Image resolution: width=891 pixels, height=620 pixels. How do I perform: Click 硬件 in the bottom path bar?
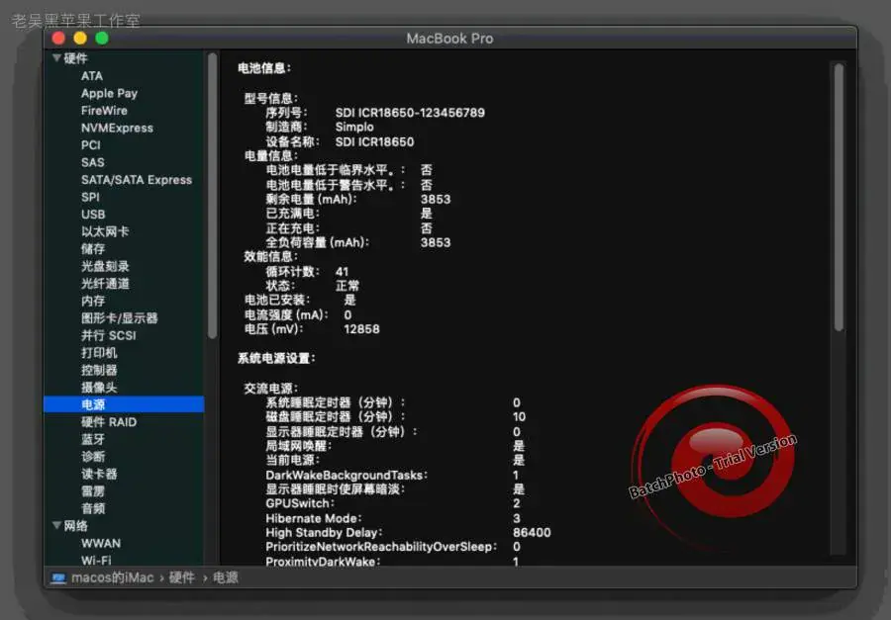pos(182,578)
